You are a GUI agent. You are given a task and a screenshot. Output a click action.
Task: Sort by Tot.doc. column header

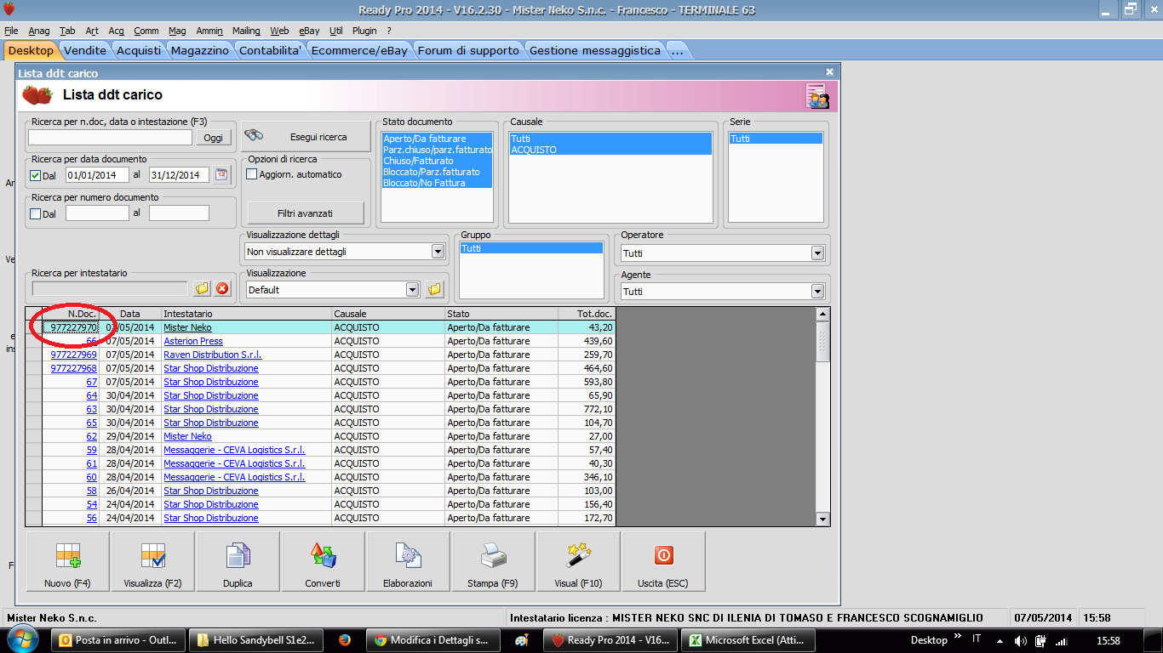tap(585, 314)
